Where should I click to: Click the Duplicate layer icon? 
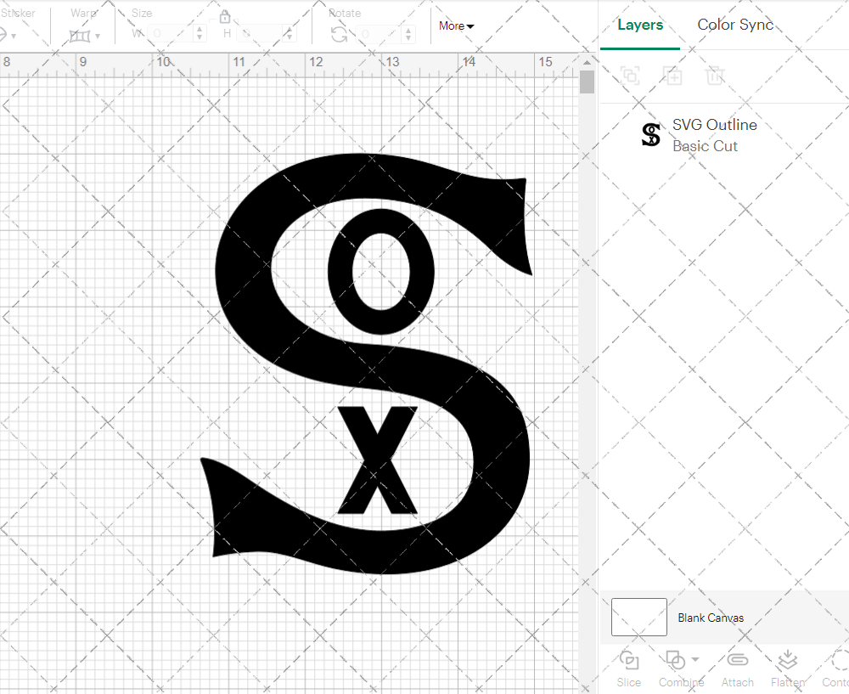coord(672,76)
